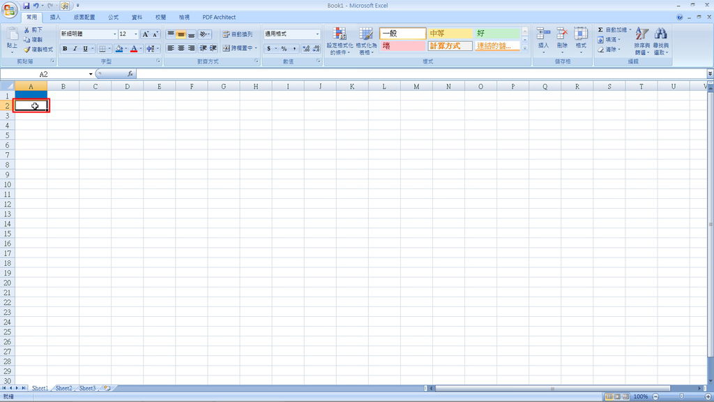The height and width of the screenshot is (402, 714).
Task: Open the PDF Architect ribbon tab
Action: pos(219,17)
